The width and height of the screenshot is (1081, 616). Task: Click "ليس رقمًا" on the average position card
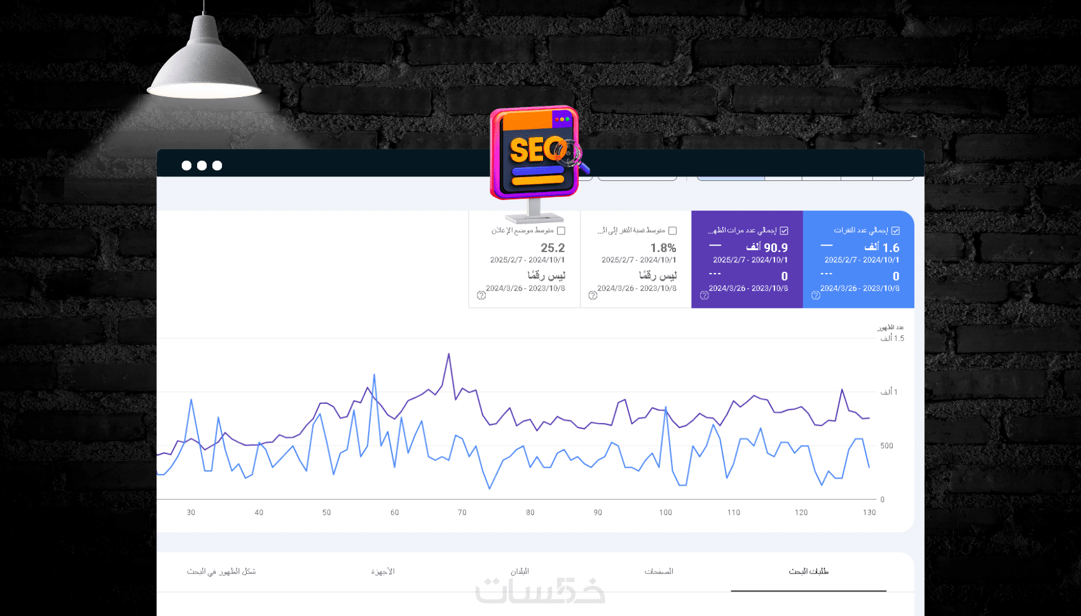click(546, 276)
